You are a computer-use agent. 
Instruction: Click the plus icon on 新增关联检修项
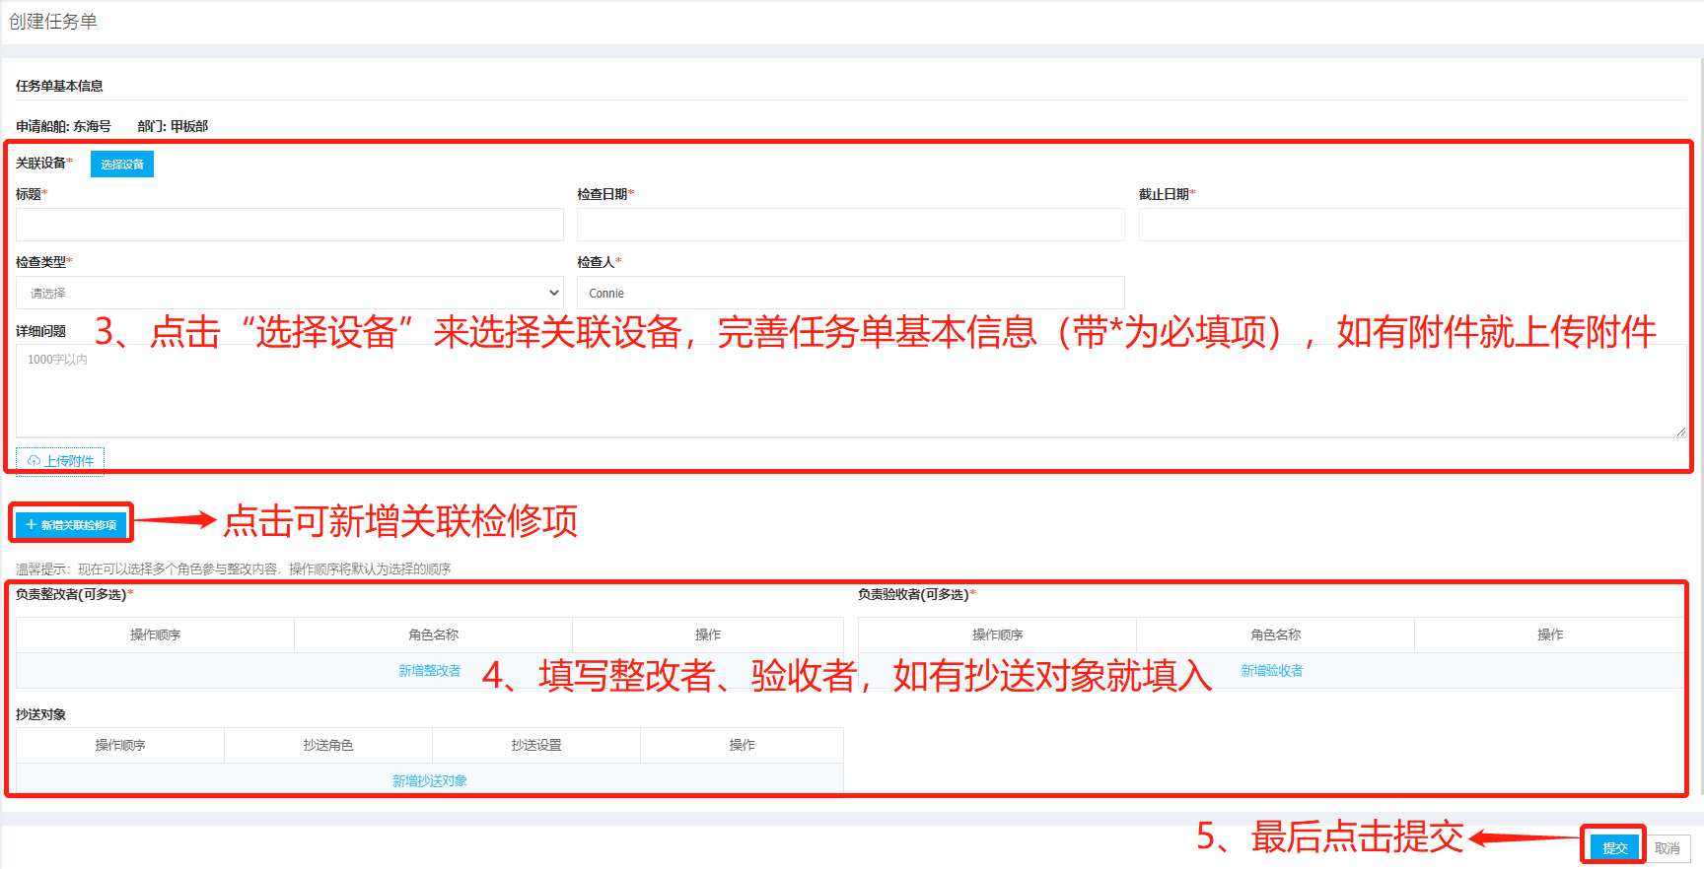click(32, 525)
